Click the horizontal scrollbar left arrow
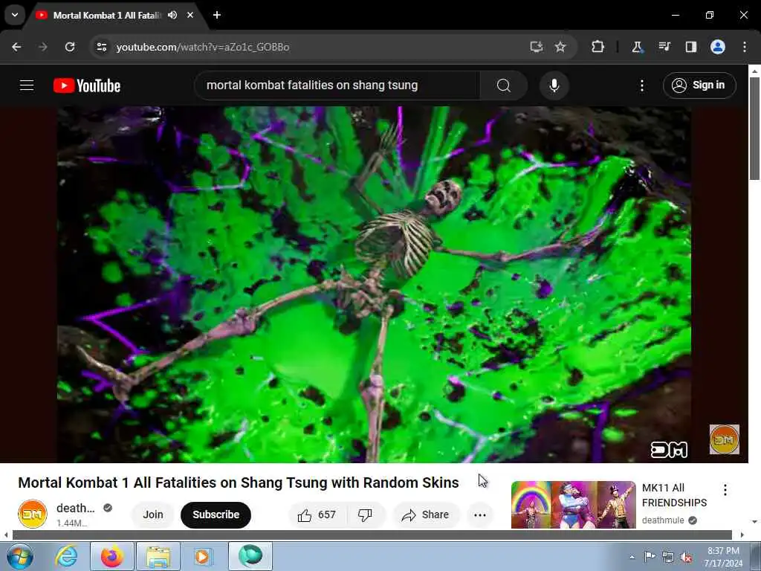Viewport: 761px width, 571px height. click(6, 535)
